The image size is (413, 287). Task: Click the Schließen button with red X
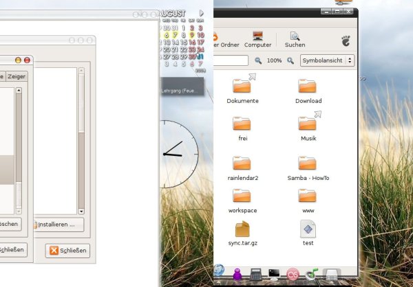(67, 251)
